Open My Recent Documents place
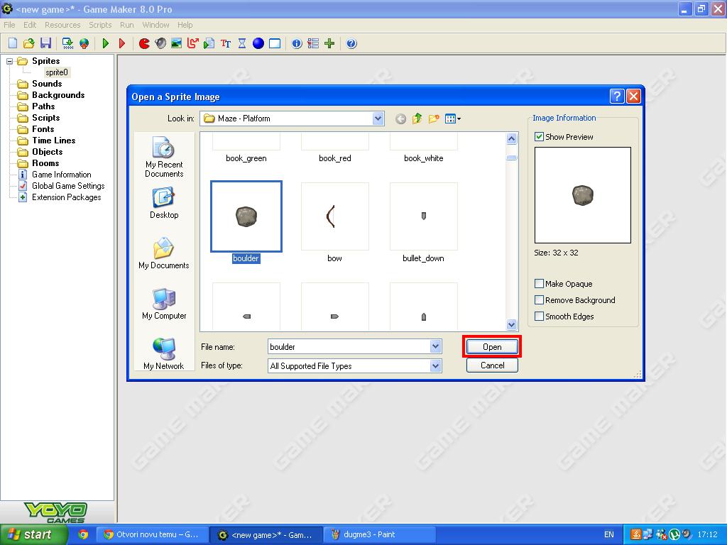727x545 pixels. [164, 157]
